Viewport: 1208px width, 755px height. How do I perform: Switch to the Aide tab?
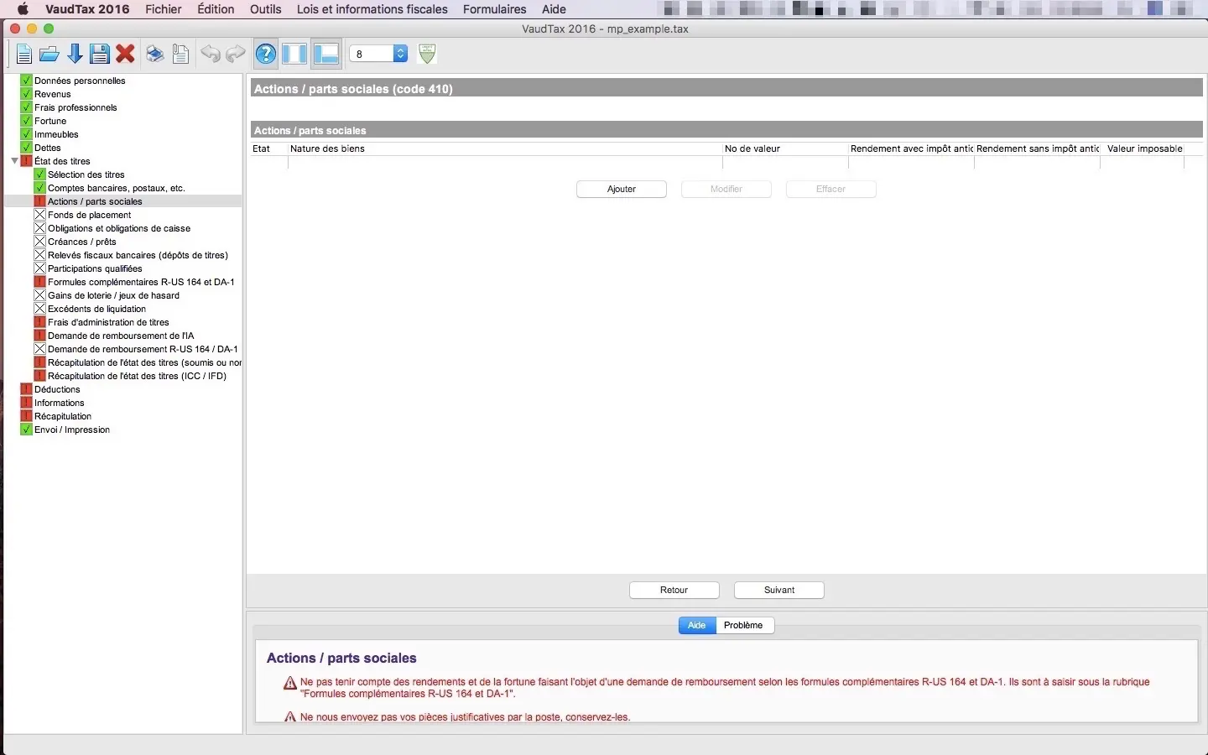click(x=697, y=625)
